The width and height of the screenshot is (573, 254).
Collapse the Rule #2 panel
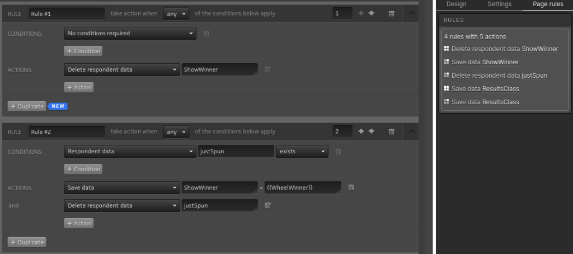pos(412,131)
